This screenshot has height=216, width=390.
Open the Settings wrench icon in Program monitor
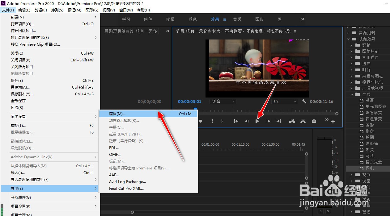(x=304, y=101)
